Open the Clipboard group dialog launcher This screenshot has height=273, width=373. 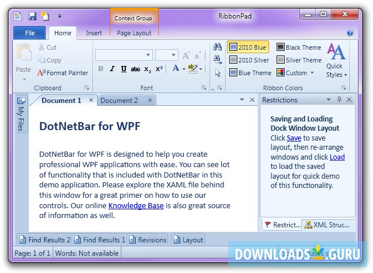(87, 88)
